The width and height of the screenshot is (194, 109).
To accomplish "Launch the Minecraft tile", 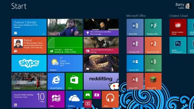I will (153, 81).
